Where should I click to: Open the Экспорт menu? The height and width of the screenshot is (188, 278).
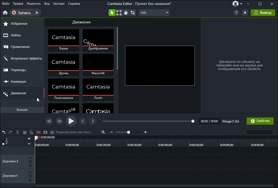[x=59, y=4]
